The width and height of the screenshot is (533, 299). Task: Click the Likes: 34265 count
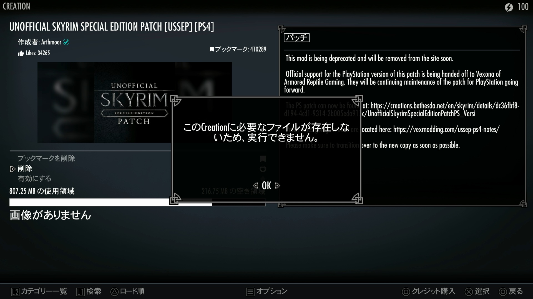pos(38,53)
